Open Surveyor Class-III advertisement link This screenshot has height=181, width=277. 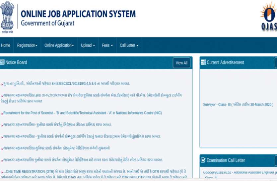click(238, 105)
